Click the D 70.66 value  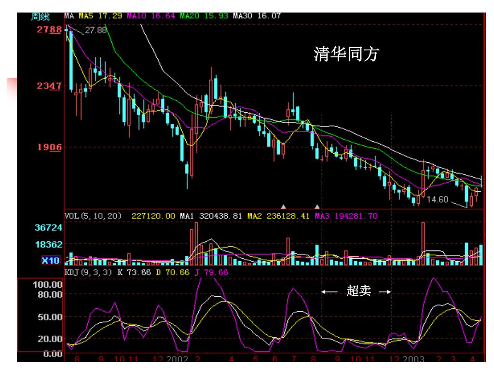coord(173,272)
